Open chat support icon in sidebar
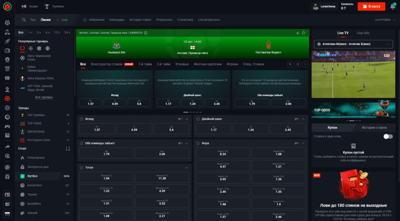Viewport: 400px width, 221px height. 7,204
